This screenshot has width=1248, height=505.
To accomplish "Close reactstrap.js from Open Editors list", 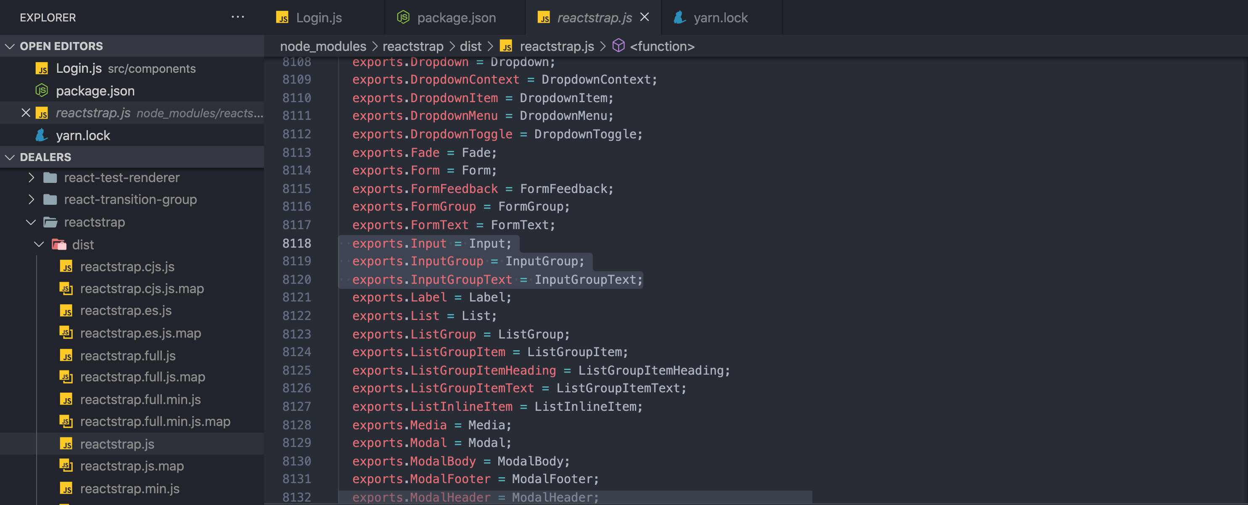I will [x=25, y=112].
